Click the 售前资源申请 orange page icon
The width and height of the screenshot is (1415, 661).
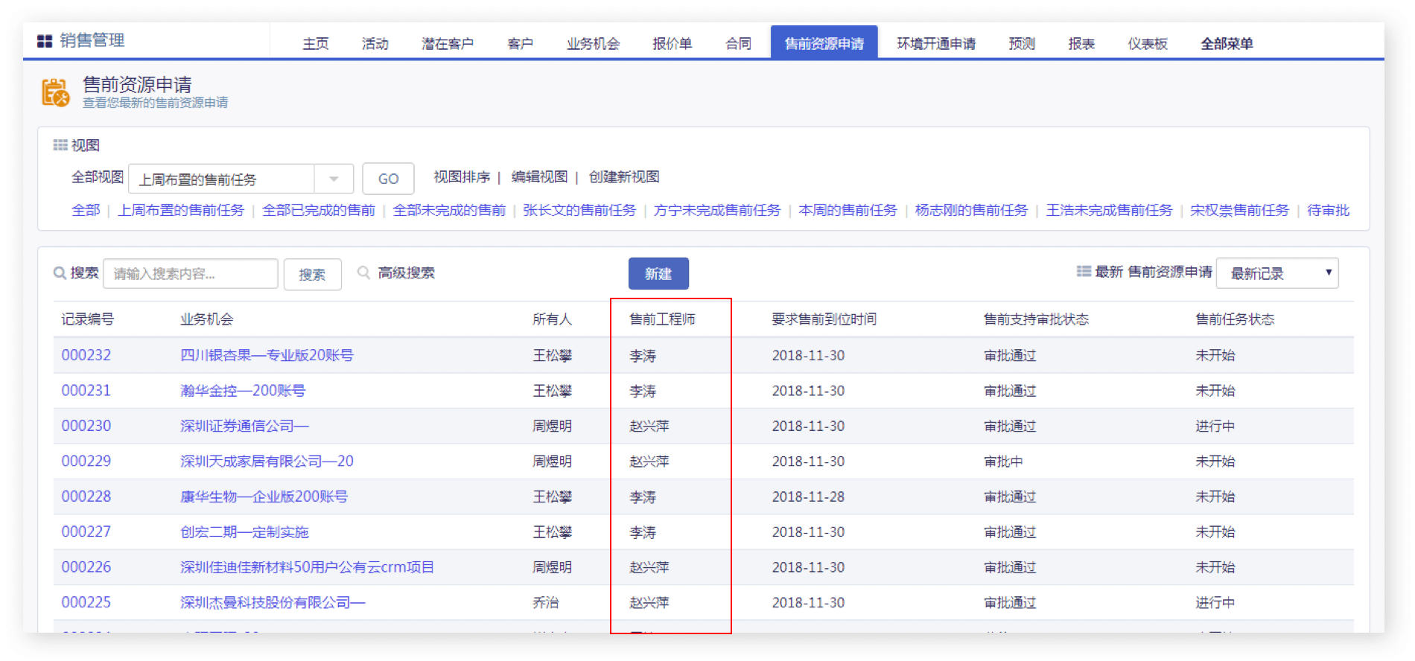pos(56,92)
